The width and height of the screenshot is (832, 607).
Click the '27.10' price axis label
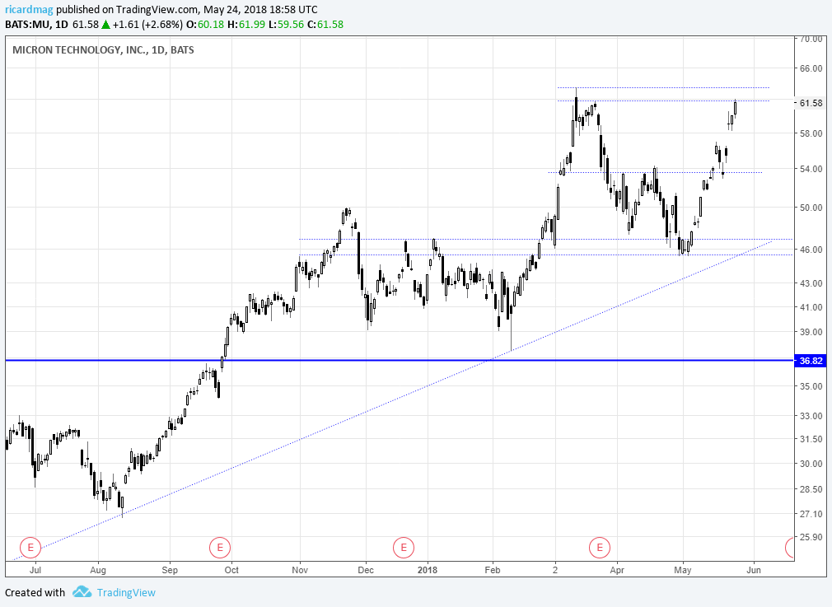(x=811, y=514)
